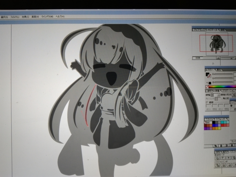Select the dark gray swatch
This screenshot has height=177, width=236.
217,122
